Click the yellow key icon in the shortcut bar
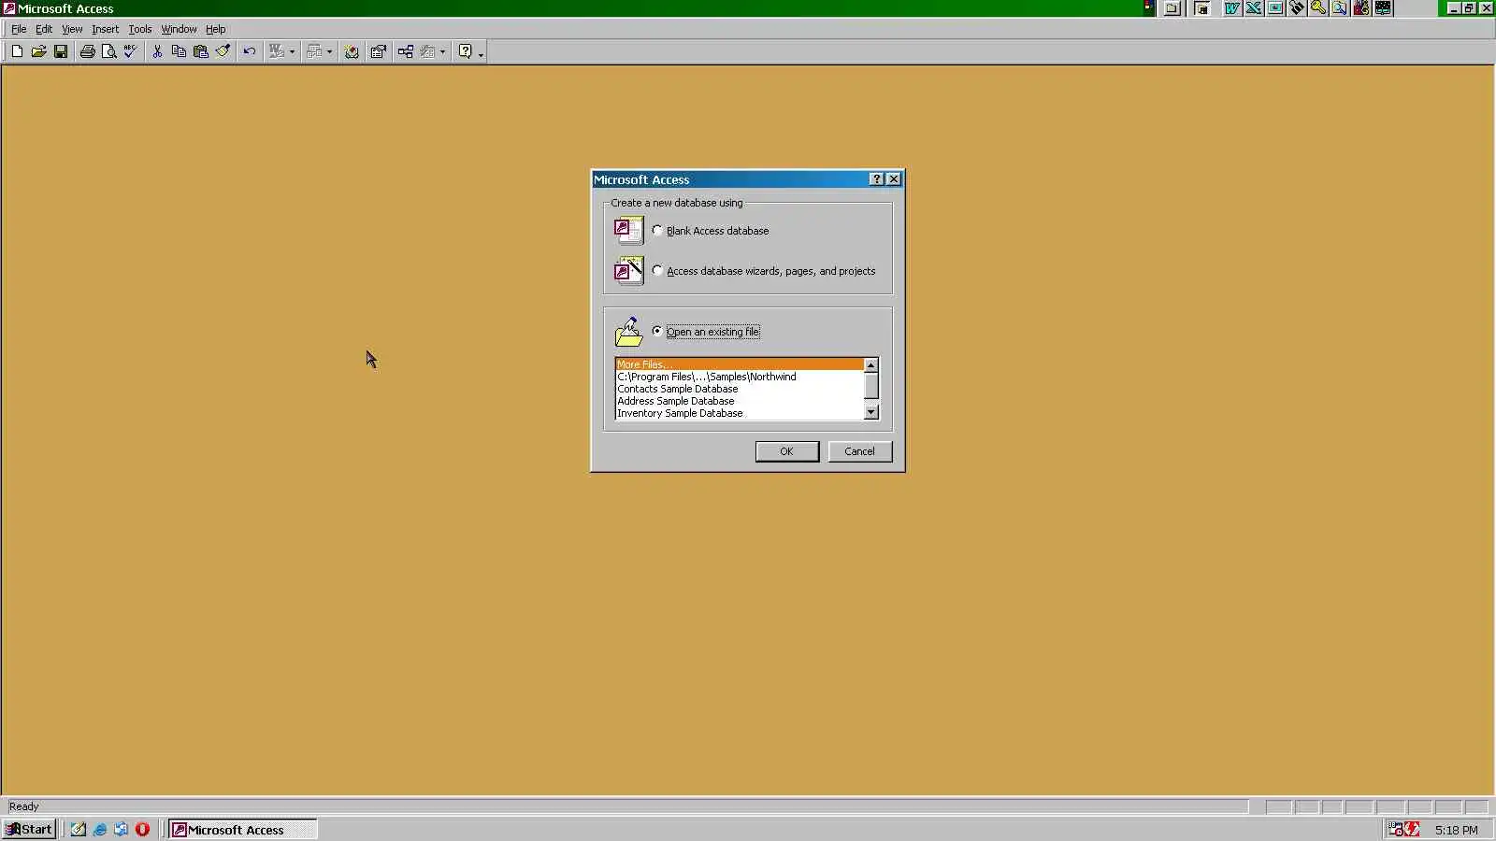Viewport: 1496px width, 841px height. 1318,8
